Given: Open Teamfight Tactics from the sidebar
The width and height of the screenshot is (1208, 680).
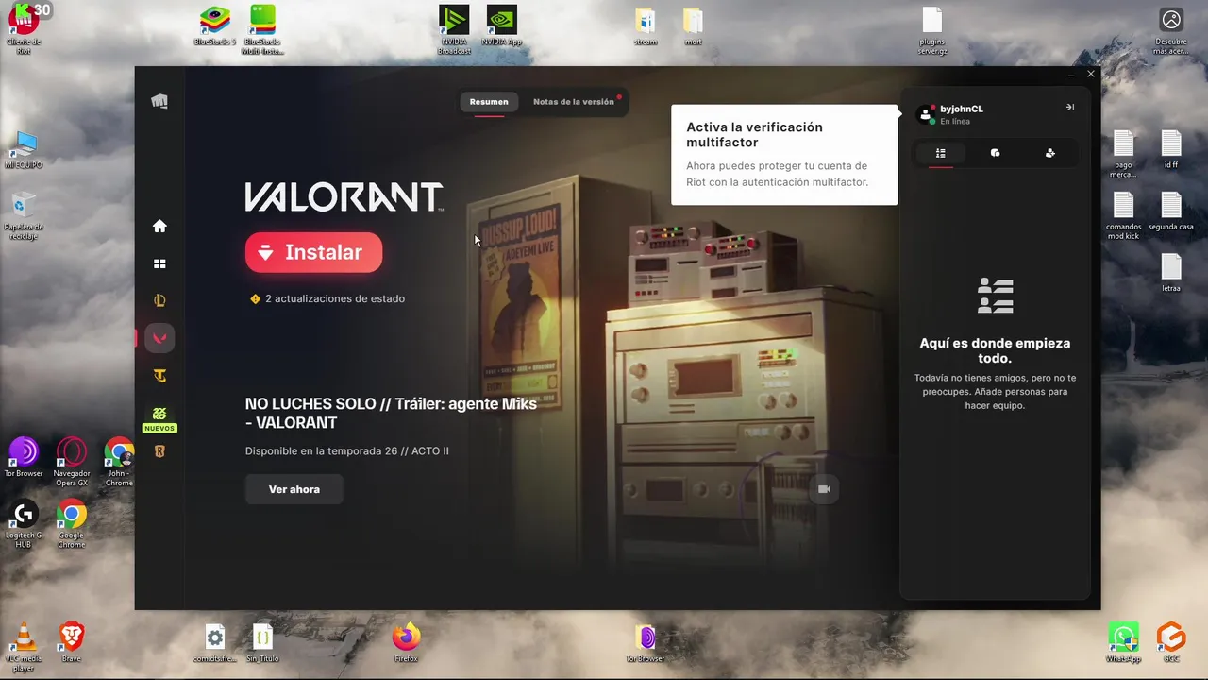Looking at the screenshot, I should coord(159,376).
